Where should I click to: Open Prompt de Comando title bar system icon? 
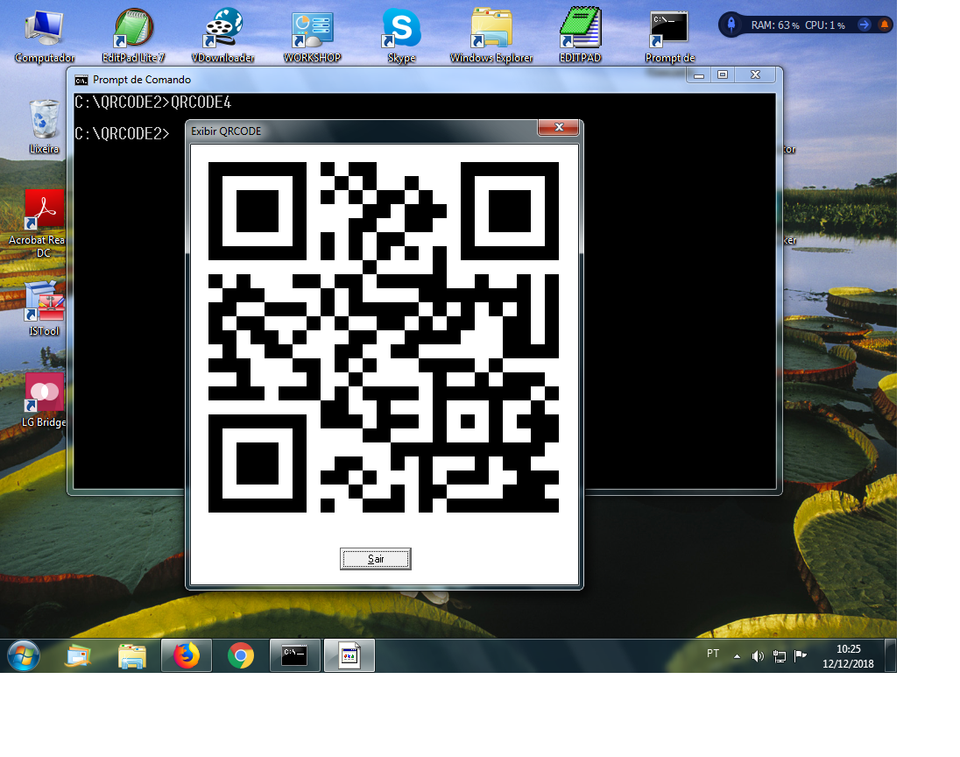pos(81,80)
